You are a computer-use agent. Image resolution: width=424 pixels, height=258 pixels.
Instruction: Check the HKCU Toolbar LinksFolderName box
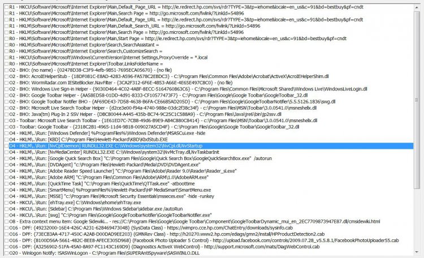click(6, 64)
